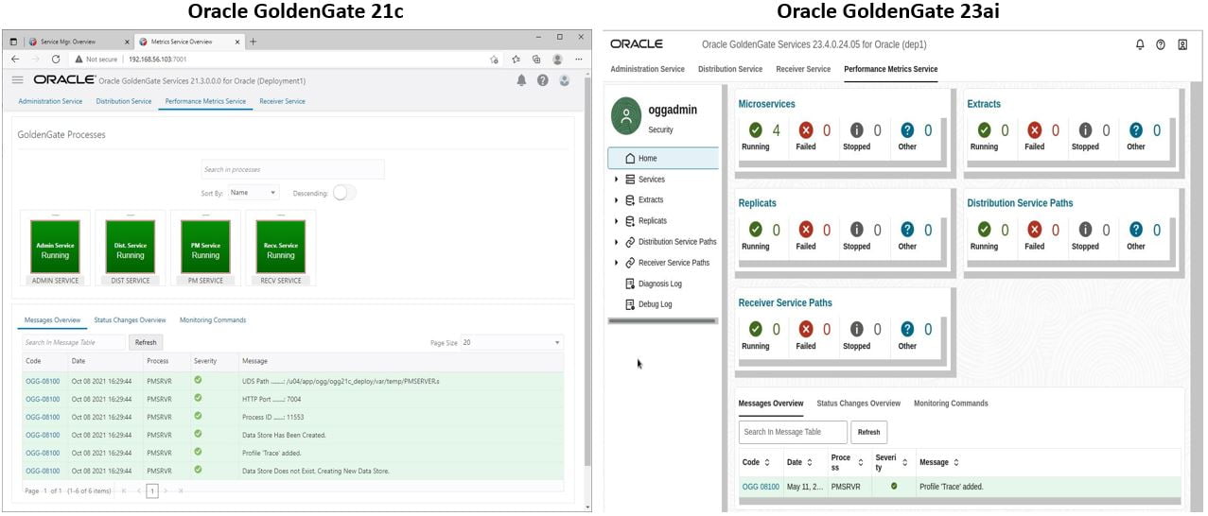
Task: Click page 1 in the 21c pagination
Action: coord(152,490)
